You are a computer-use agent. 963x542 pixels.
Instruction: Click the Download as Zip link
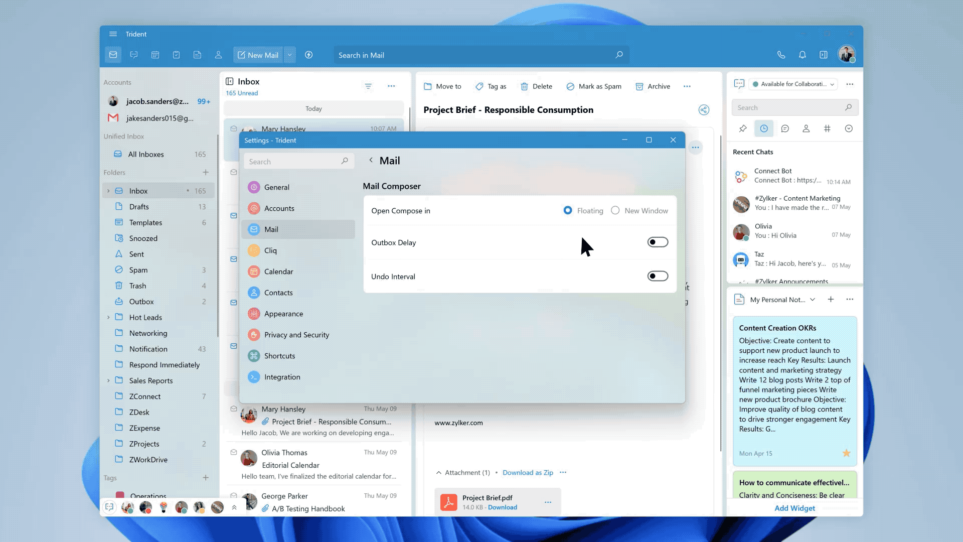[x=528, y=473]
